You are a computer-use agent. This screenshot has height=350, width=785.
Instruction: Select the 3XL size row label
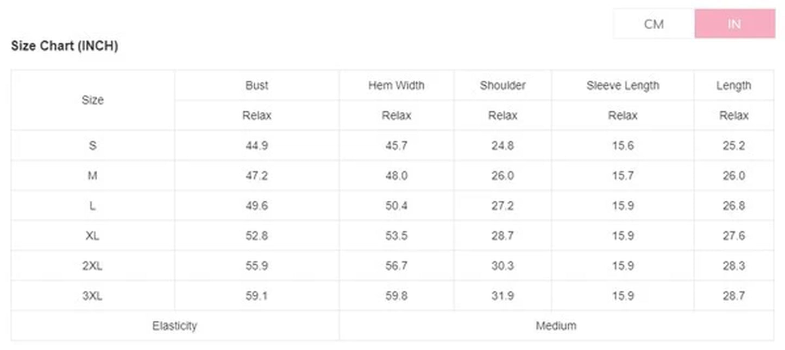pos(92,296)
